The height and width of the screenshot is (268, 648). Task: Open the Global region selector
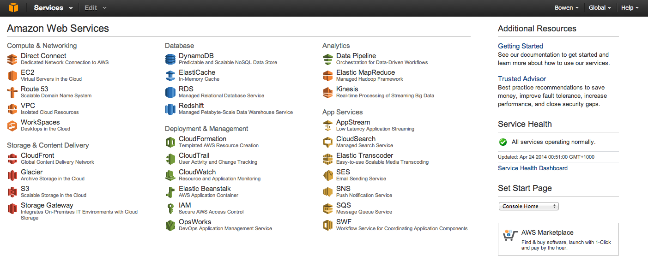(600, 8)
